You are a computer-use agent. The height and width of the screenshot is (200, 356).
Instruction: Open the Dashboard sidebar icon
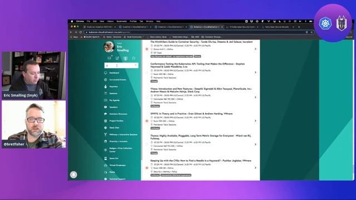(x=106, y=73)
